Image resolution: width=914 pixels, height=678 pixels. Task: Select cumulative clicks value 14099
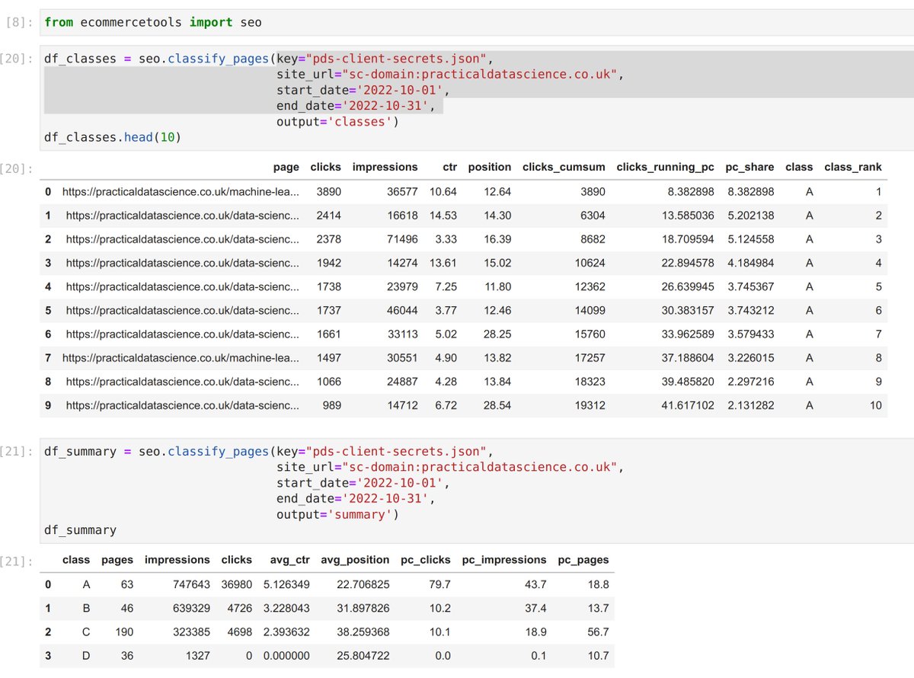pyautogui.click(x=589, y=310)
